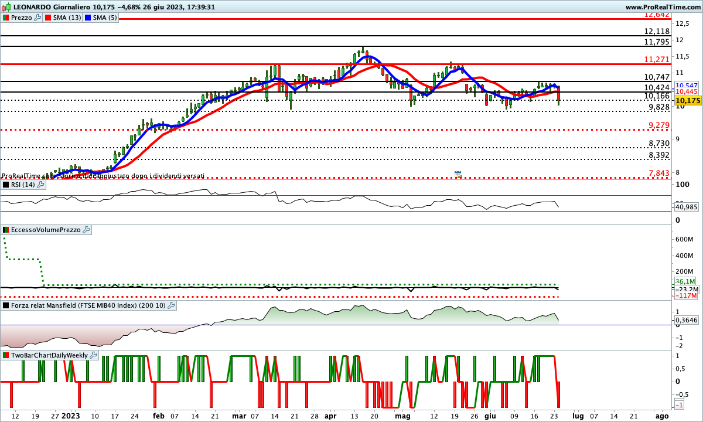The width and height of the screenshot is (703, 422).
Task: Click the horizontal level label 12,118
Action: pyautogui.click(x=657, y=32)
